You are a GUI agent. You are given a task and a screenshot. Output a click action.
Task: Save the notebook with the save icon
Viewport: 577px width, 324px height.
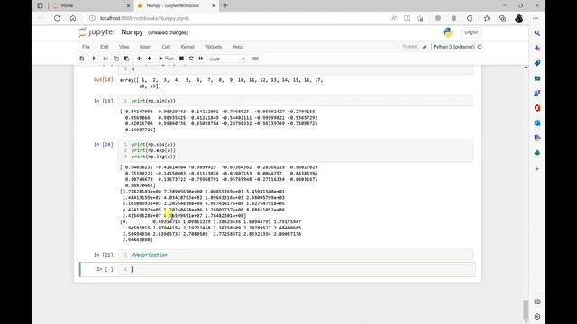click(82, 58)
